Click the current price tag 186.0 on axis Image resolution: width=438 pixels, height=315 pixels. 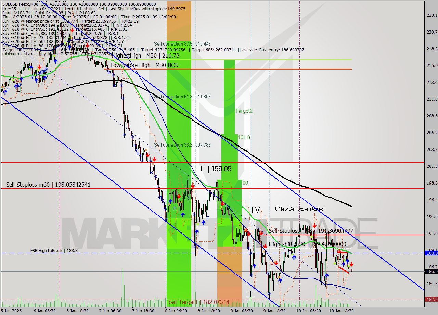(431, 271)
